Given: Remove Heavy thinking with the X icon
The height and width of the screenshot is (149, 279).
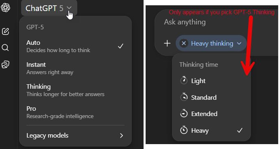Looking at the screenshot, I should click(x=184, y=43).
